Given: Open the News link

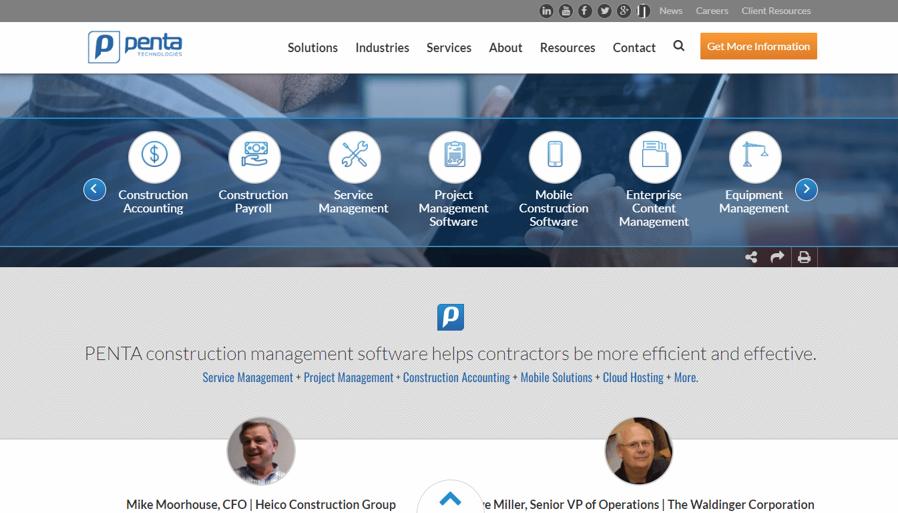Looking at the screenshot, I should point(671,11).
